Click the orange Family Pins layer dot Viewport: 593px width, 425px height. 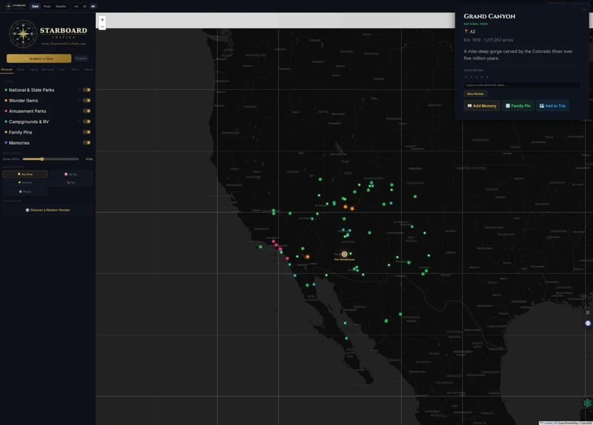click(6, 133)
